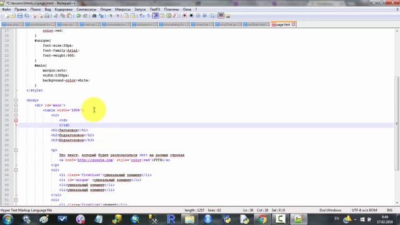The image size is (400, 225).
Task: Play back the recorded macro
Action: pyautogui.click(x=198, y=16)
